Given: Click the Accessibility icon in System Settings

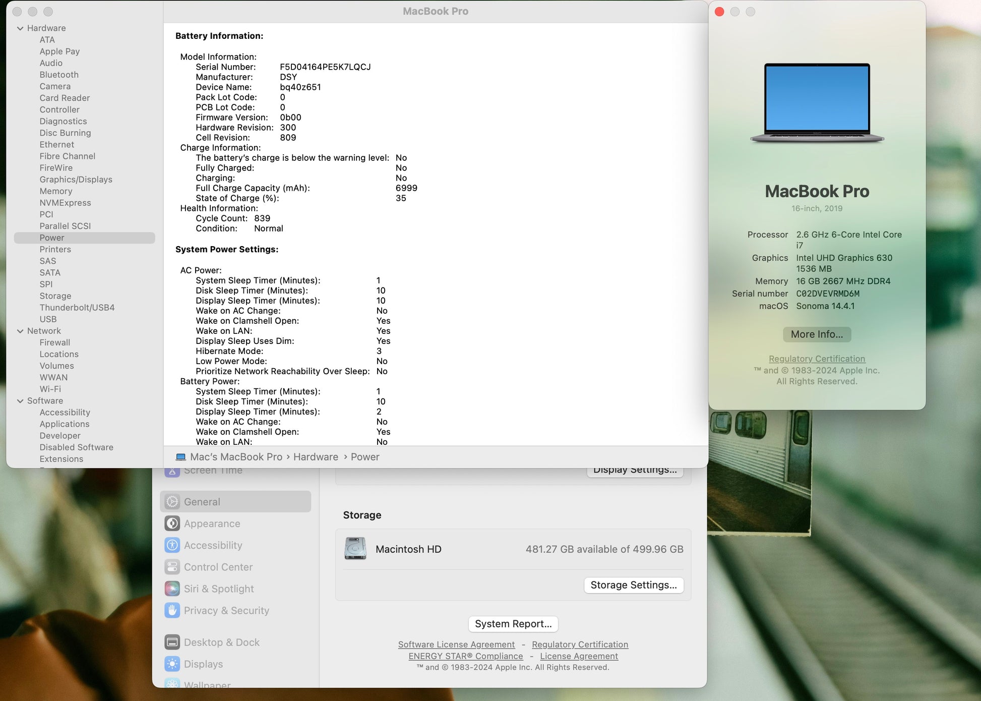Looking at the screenshot, I should 172,545.
